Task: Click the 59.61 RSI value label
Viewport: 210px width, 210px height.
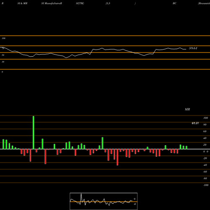Action: pos(193,48)
